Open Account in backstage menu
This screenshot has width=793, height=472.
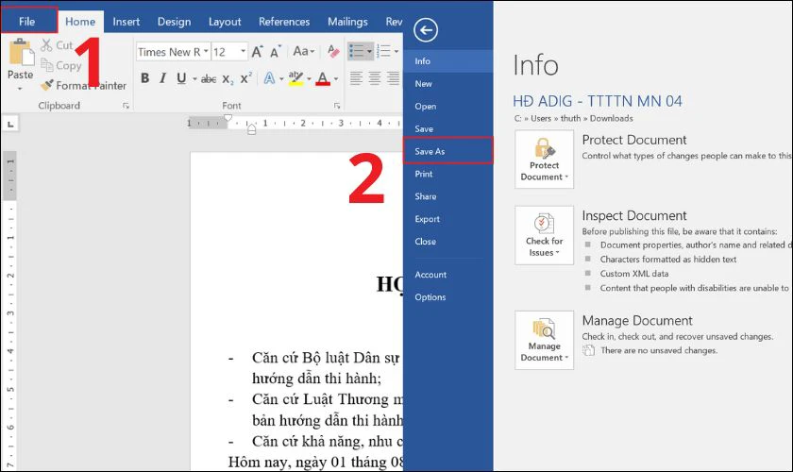click(x=448, y=274)
